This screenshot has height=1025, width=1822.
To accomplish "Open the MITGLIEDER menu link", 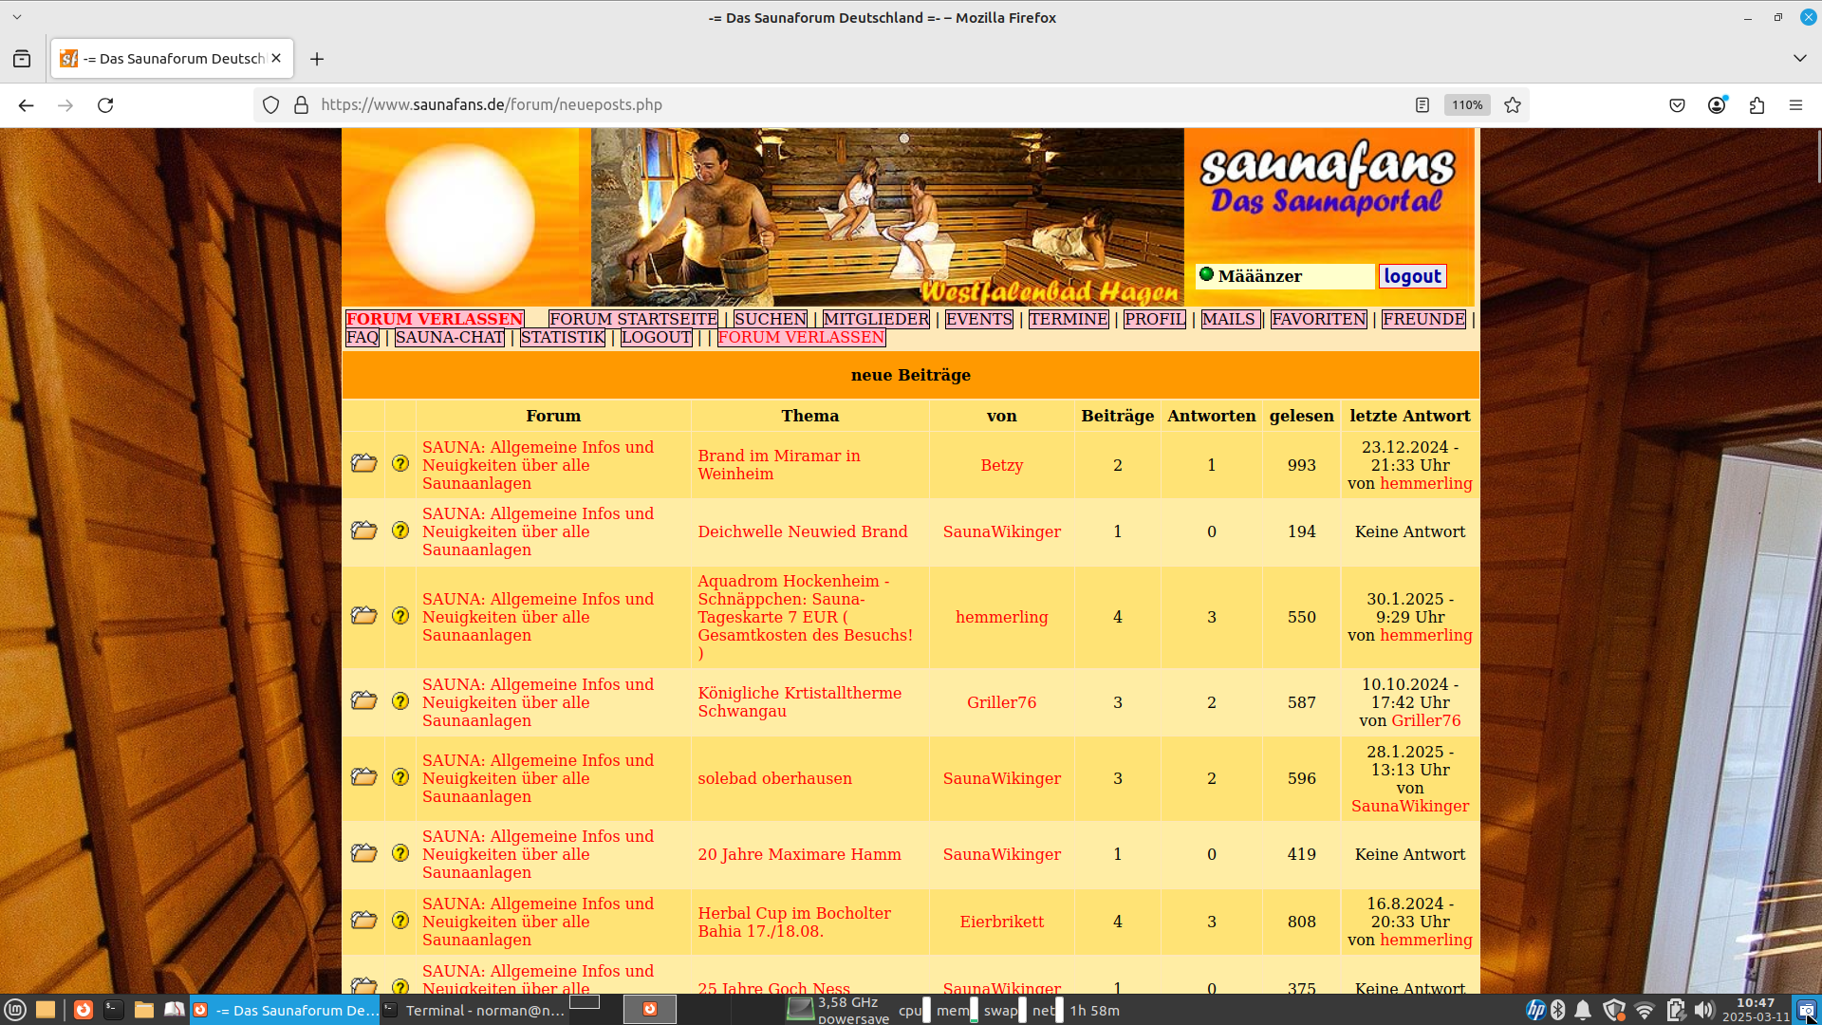I will pyautogui.click(x=876, y=319).
